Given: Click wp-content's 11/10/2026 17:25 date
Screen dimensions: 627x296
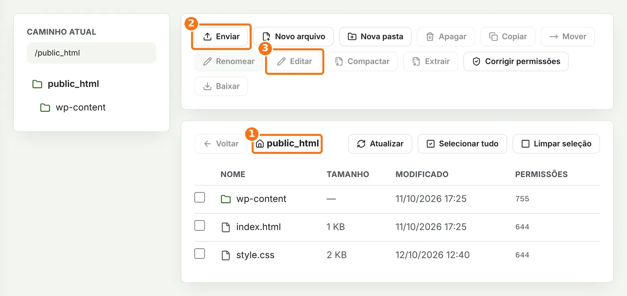Looking at the screenshot, I should [x=431, y=199].
